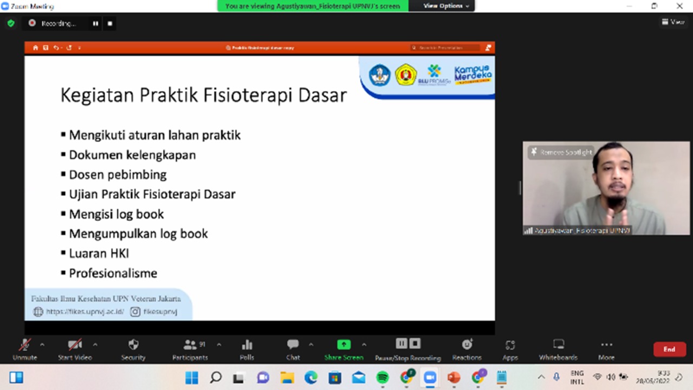Pause recording in the top-left indicator
The width and height of the screenshot is (693, 390).
(95, 24)
